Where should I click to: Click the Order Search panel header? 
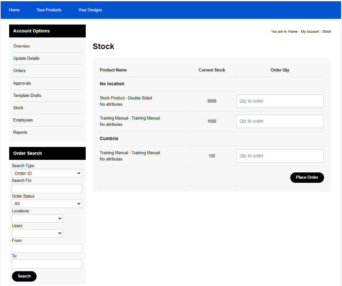[47, 154]
